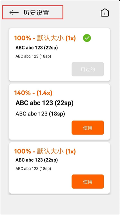The width and height of the screenshot is (120, 215).
Task: Select the third history card body
Action: click(x=60, y=168)
